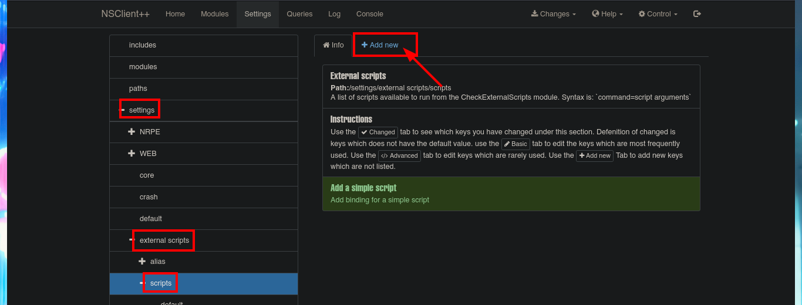802x305 pixels.
Task: Collapse the scripts node minus icon
Action: [142, 283]
